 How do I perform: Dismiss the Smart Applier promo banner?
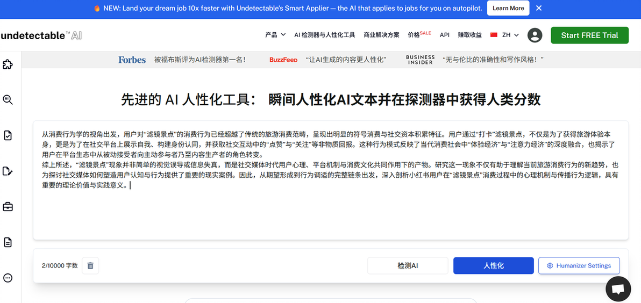pyautogui.click(x=539, y=8)
